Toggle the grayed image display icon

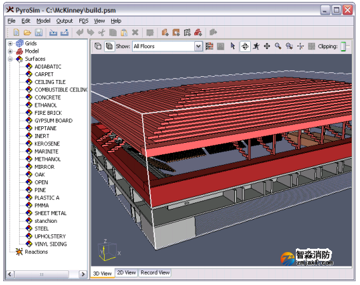point(221,46)
